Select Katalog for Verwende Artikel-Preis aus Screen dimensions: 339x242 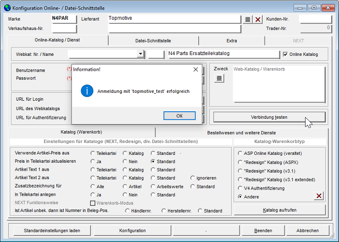[125, 153]
